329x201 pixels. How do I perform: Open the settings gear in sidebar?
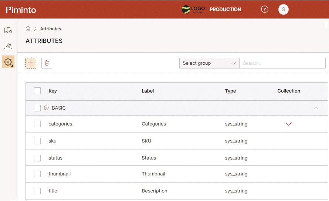pyautogui.click(x=8, y=62)
